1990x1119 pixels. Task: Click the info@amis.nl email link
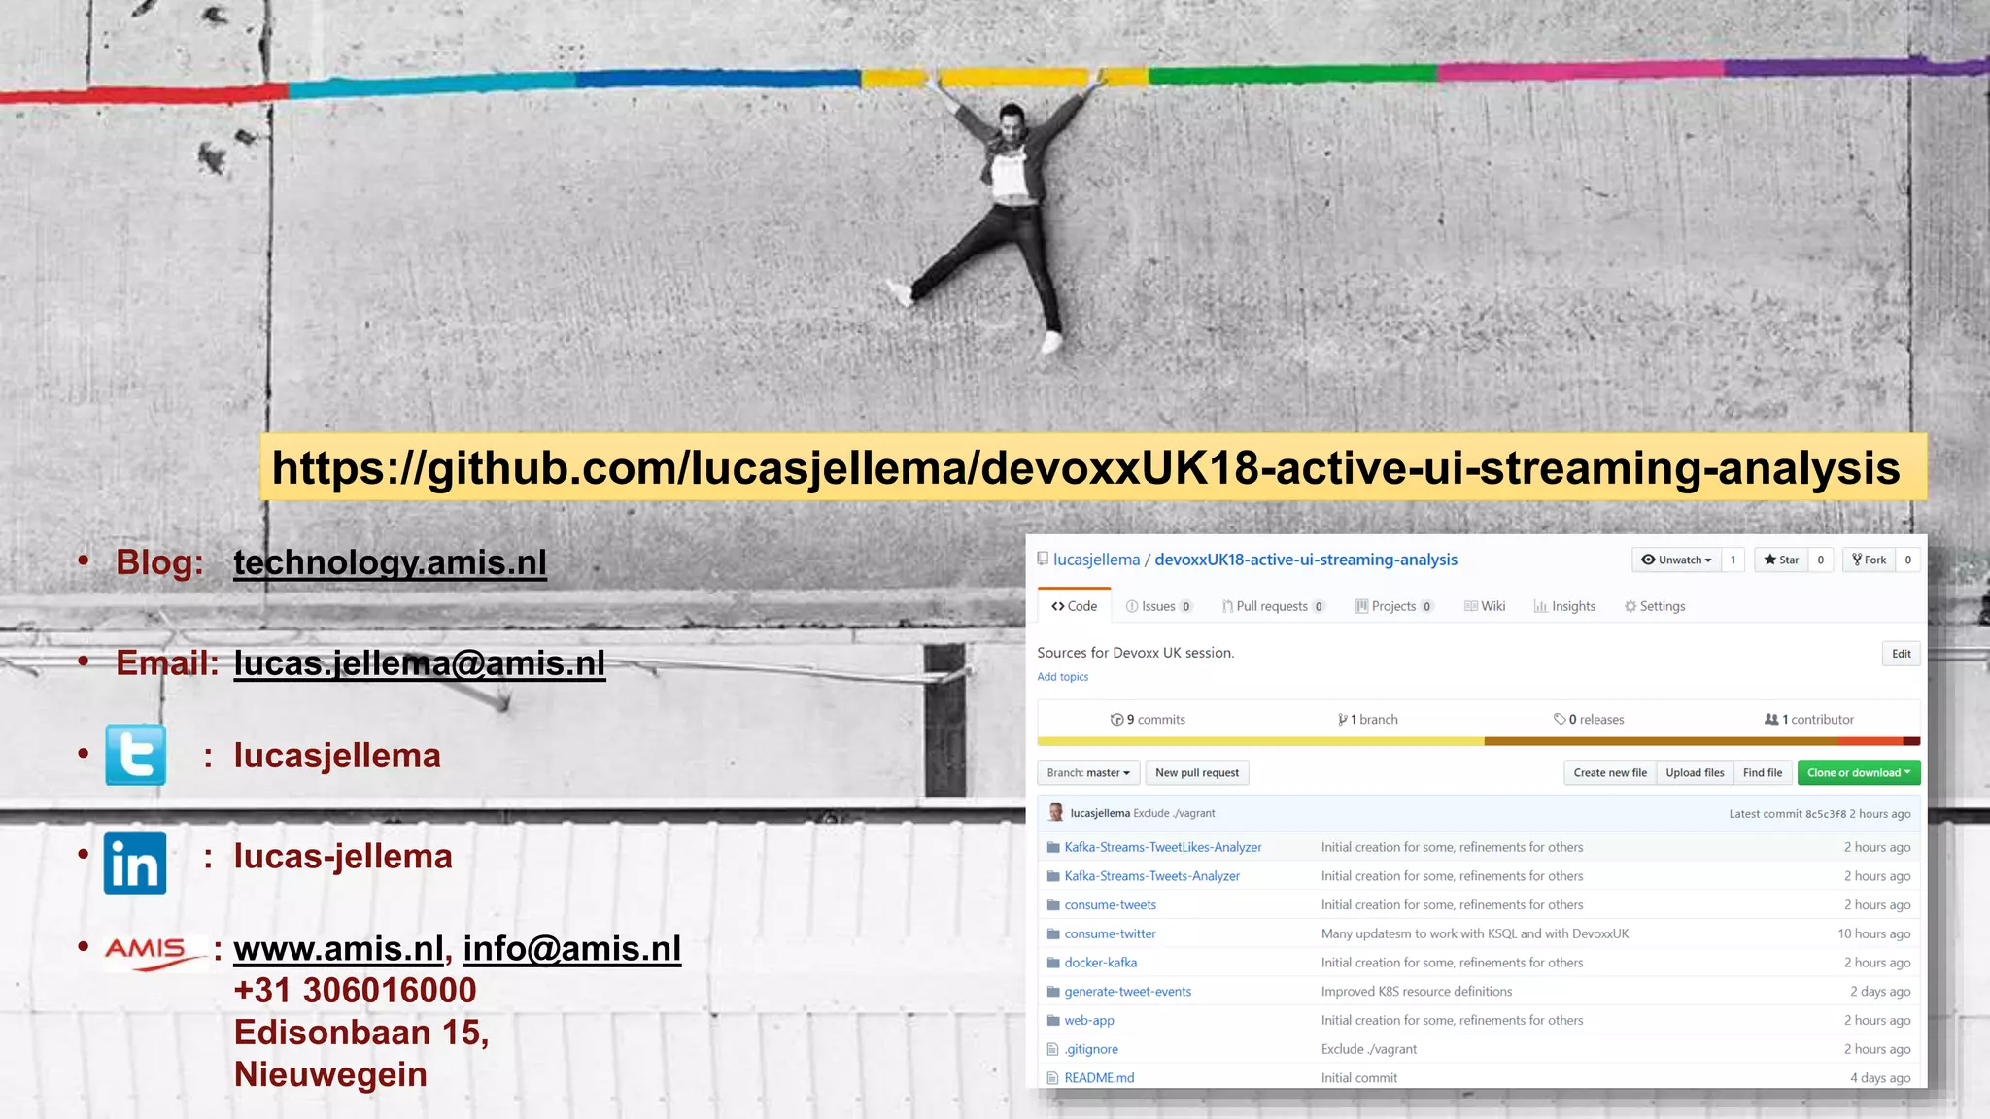[572, 949]
